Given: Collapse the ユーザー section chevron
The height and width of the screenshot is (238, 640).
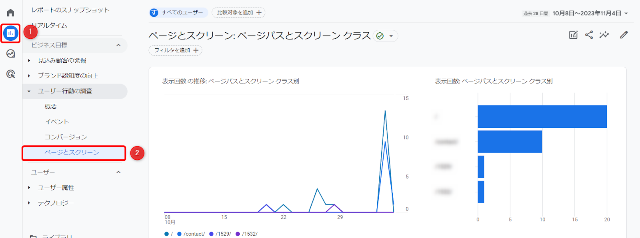Looking at the screenshot, I should tap(118, 172).
